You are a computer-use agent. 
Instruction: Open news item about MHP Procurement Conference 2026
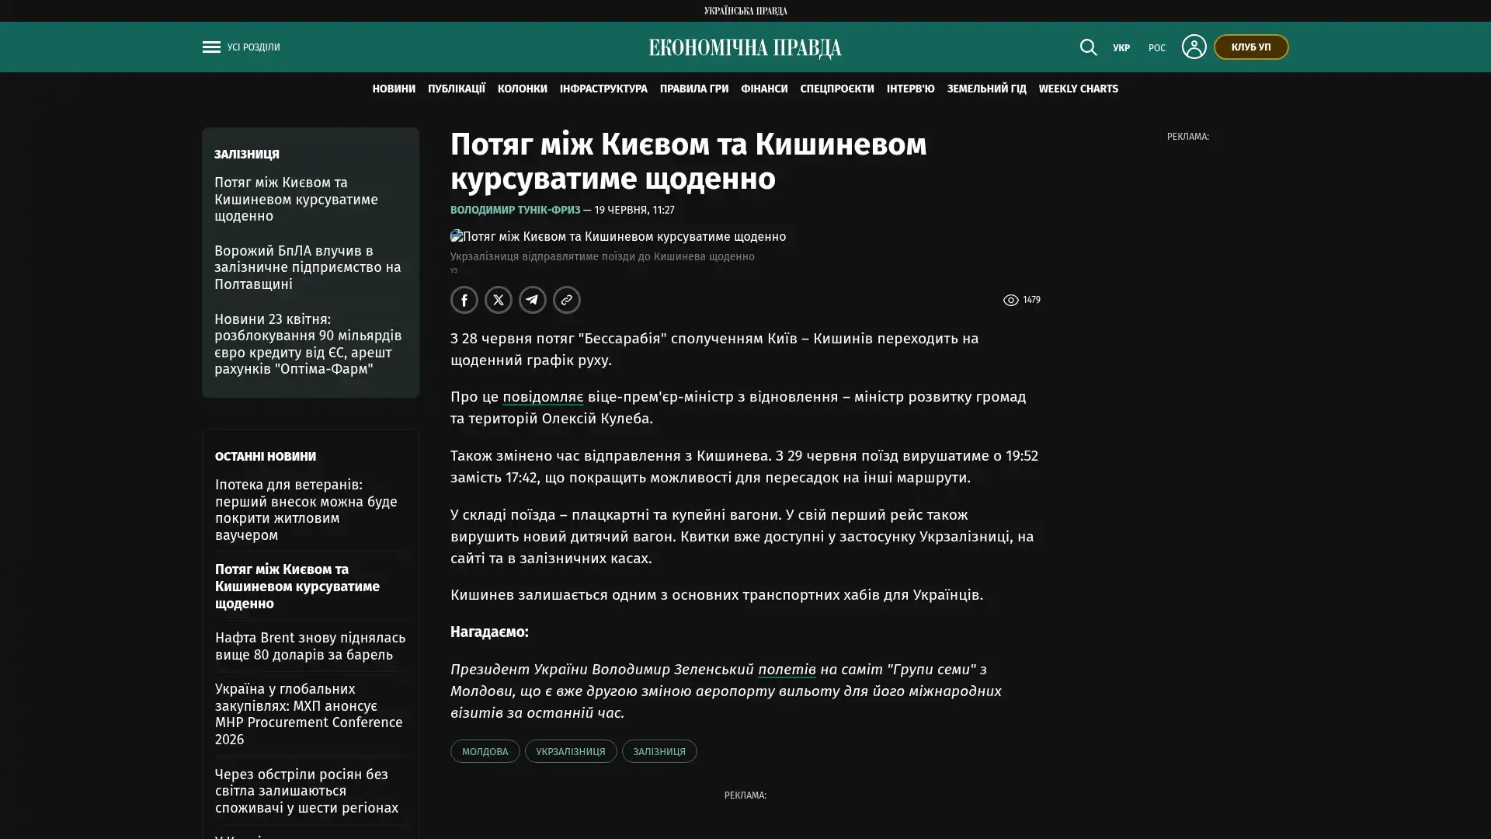click(x=309, y=714)
